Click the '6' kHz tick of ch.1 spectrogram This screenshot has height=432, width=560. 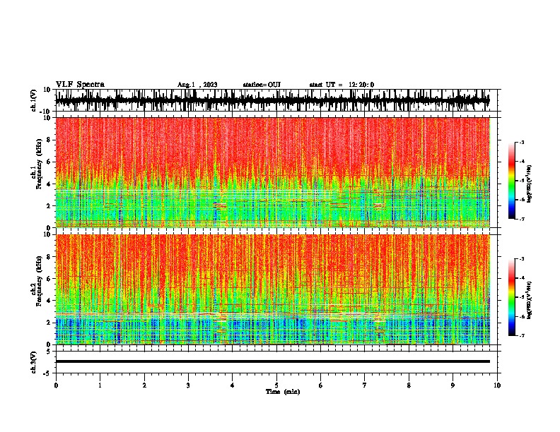pos(49,162)
